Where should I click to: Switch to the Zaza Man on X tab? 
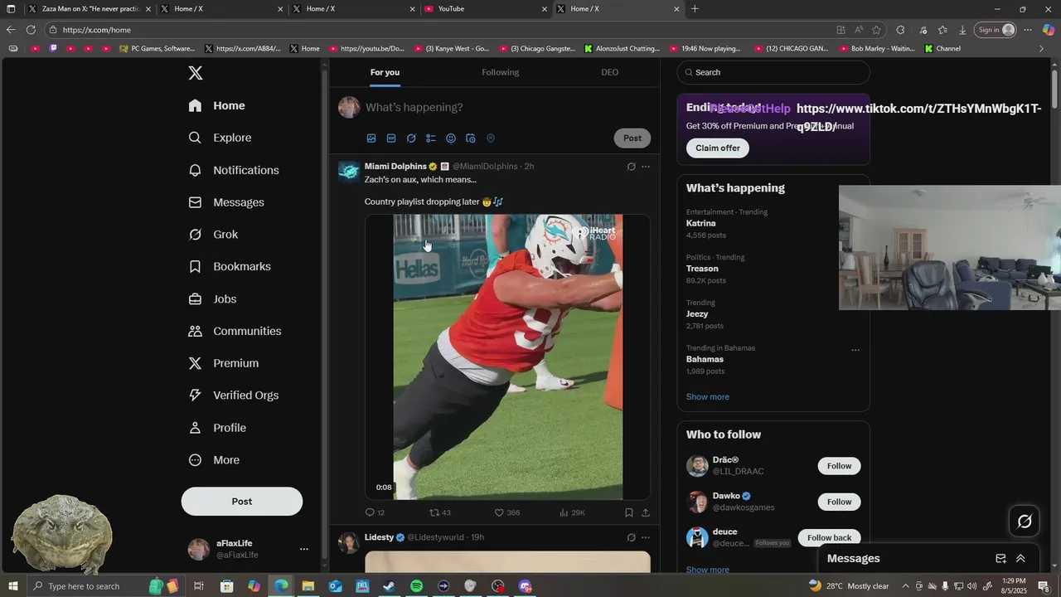point(89,9)
